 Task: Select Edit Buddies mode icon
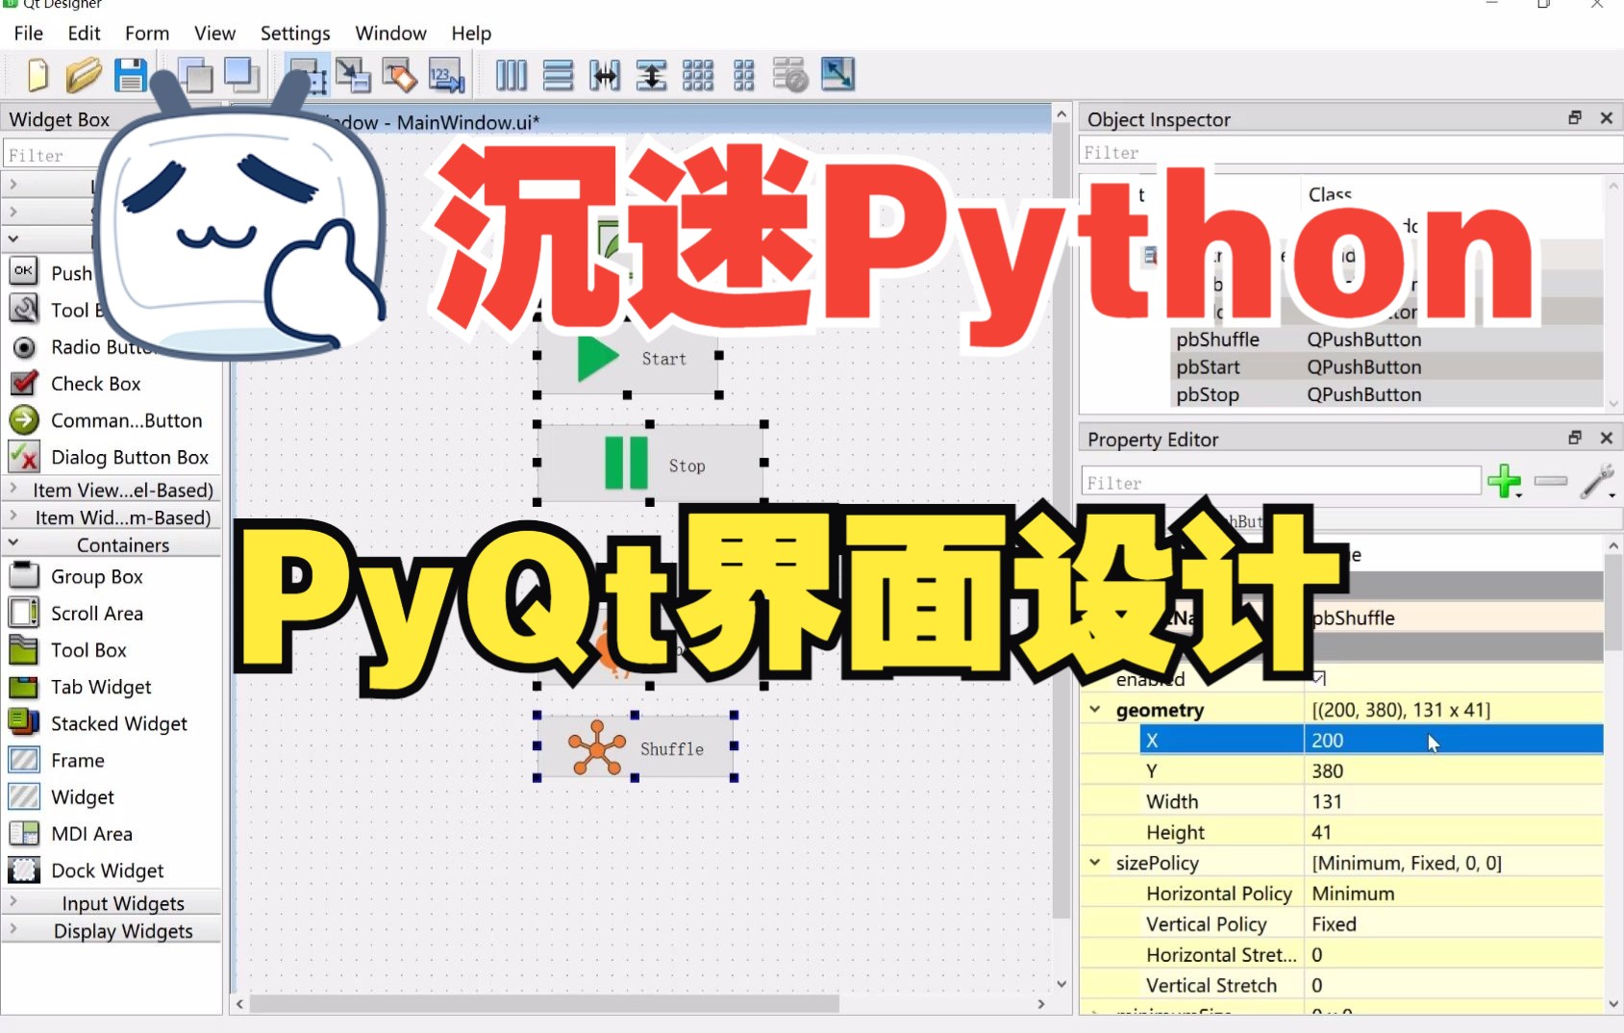[x=399, y=75]
